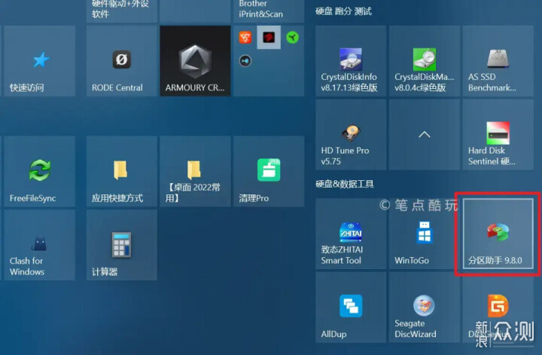Screen dimensions: 542x355
Task: Open the red-black app icon in folder tile
Action: click(x=269, y=38)
